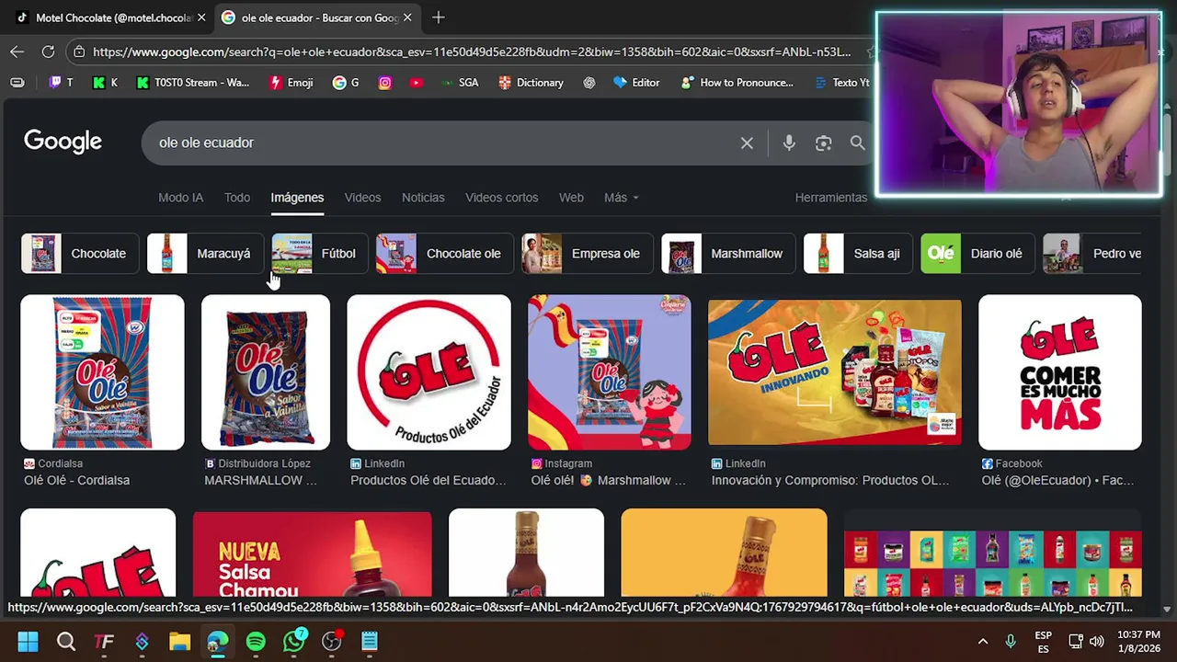Filter images by Marshmallow chip

tap(727, 254)
